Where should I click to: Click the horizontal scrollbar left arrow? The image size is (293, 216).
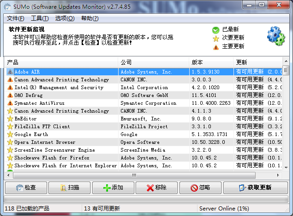point(8,175)
